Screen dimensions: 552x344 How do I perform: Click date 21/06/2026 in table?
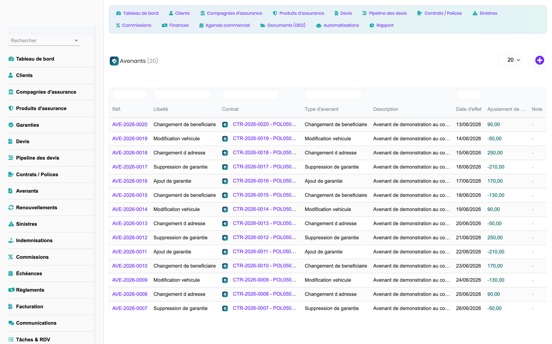(x=468, y=238)
